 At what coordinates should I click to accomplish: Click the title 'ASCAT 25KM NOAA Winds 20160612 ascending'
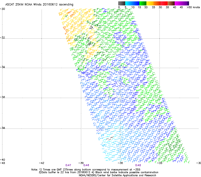tap(39, 4)
